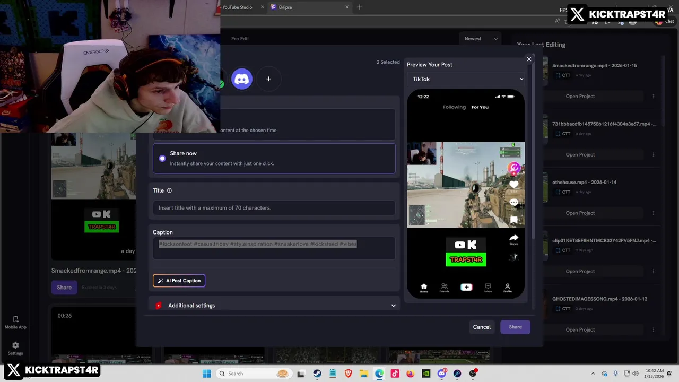
Task: Select the Discord account icon
Action: (242, 79)
